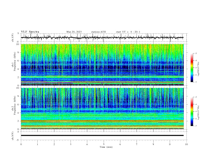Click time axis tick label '9'

(x=170, y=144)
